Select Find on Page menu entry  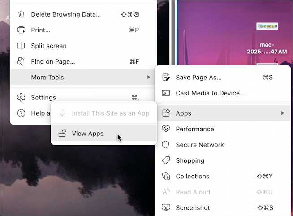pos(83,61)
